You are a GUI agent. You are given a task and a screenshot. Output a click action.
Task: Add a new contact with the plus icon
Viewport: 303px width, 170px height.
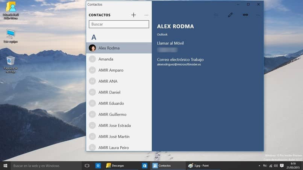133,15
